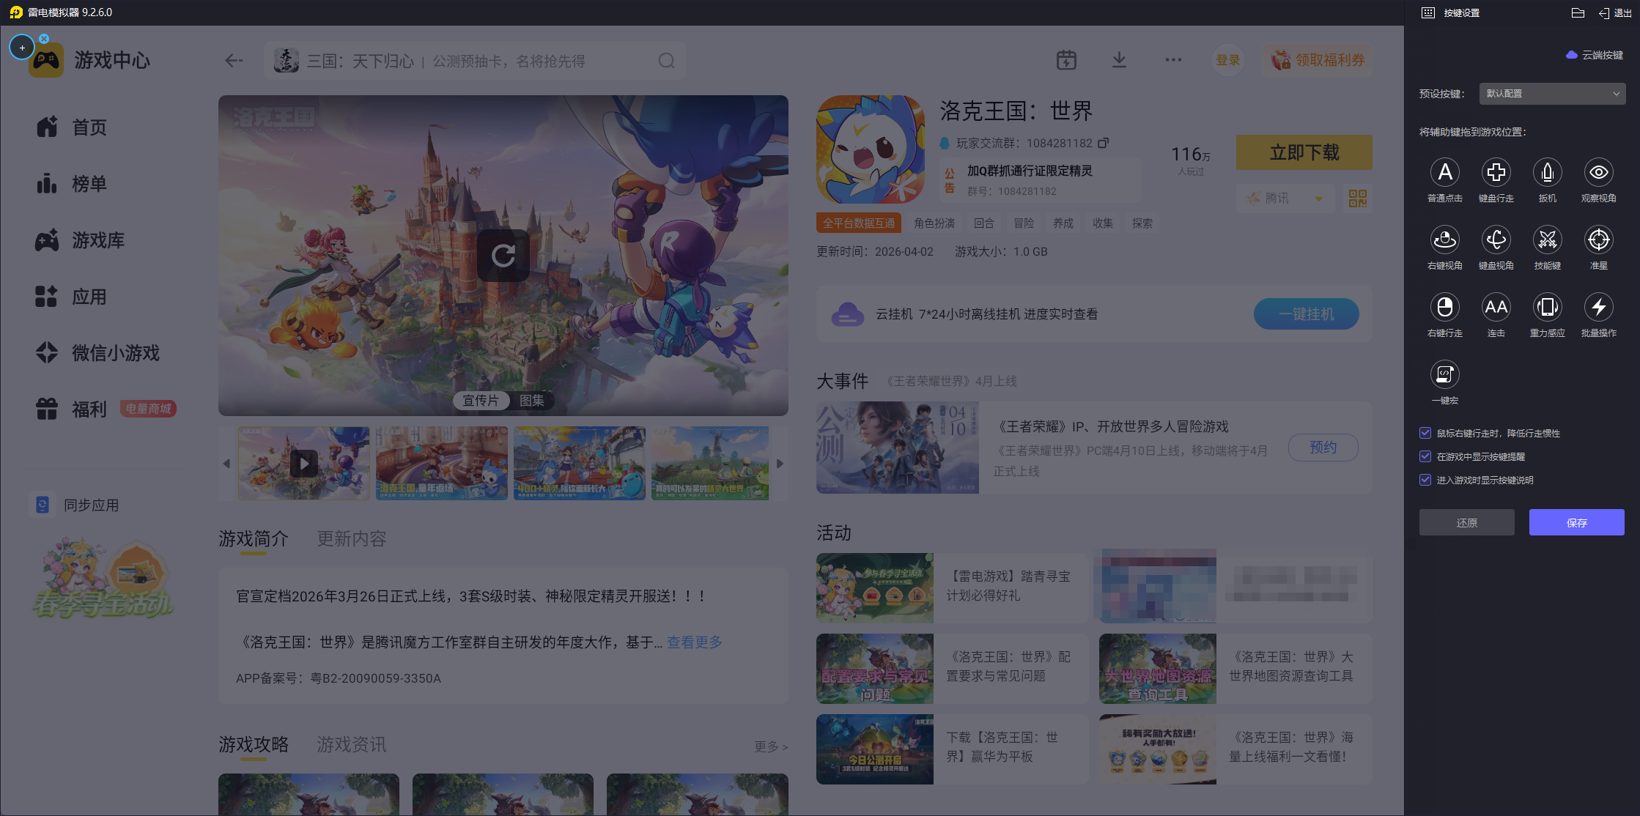Click the 还原 button
Image resolution: width=1640 pixels, height=816 pixels.
click(x=1466, y=522)
